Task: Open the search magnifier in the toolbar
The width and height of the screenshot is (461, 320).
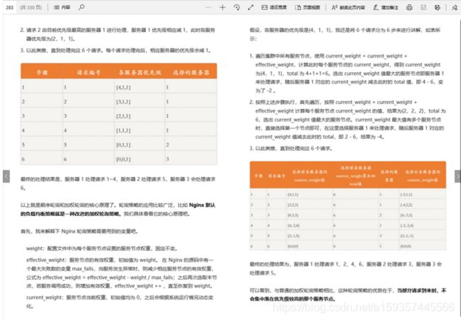Action: pyautogui.click(x=82, y=7)
